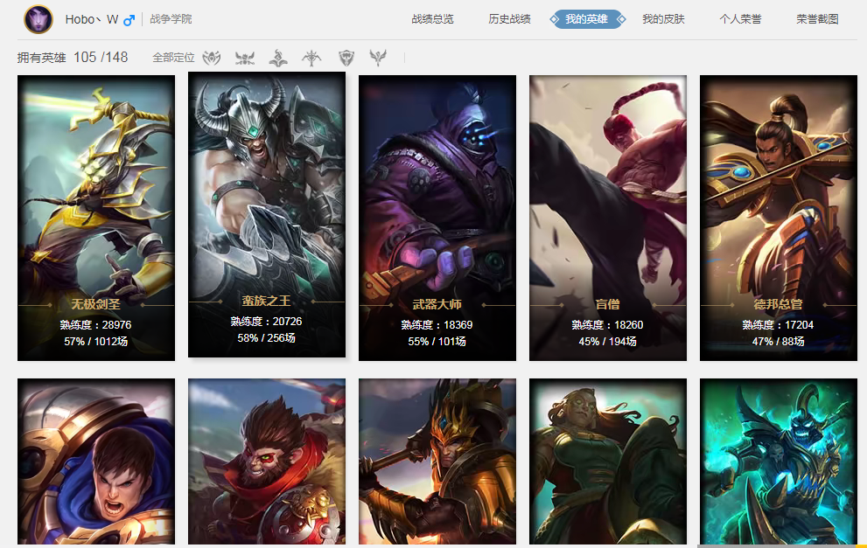Click the 无极剑圣 name label
867x548 pixels.
95,304
